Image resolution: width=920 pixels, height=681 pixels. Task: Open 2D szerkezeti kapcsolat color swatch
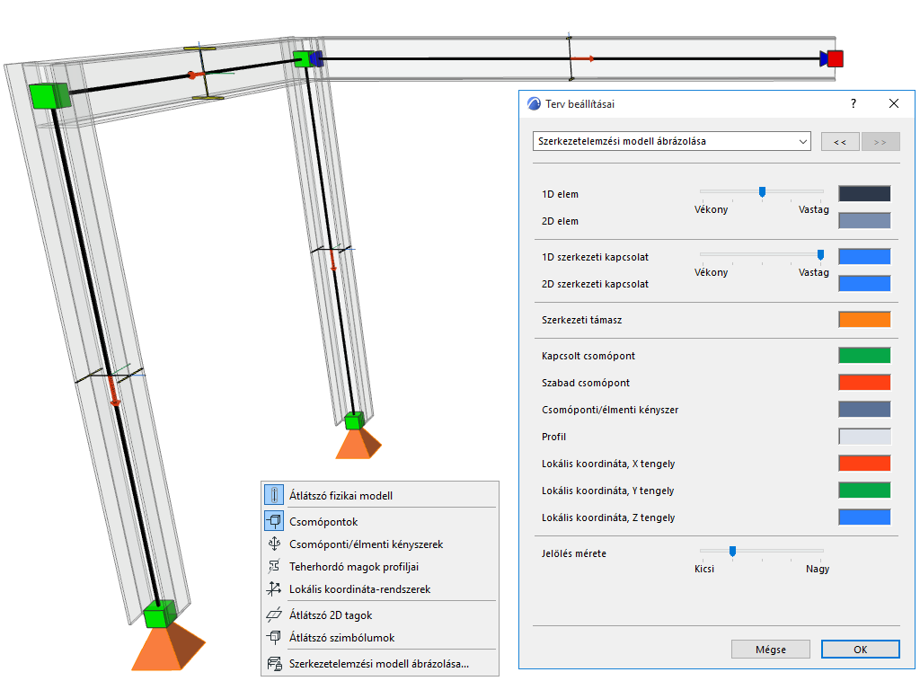864,283
